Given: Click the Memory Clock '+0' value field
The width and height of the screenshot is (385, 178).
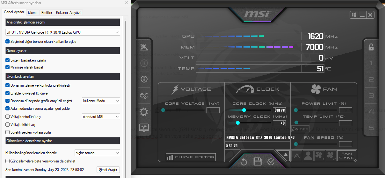Looking at the screenshot, I should point(280,123).
